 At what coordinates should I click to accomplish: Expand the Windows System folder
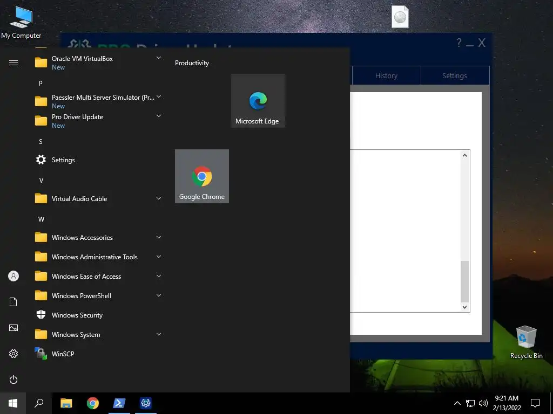pos(99,334)
